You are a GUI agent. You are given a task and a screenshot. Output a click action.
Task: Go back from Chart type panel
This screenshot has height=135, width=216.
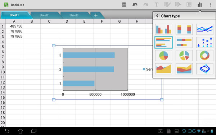pyautogui.click(x=157, y=16)
